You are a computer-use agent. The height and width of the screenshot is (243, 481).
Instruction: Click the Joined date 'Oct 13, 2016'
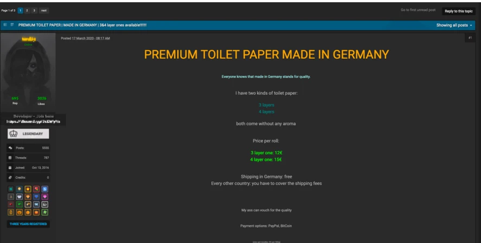point(41,168)
